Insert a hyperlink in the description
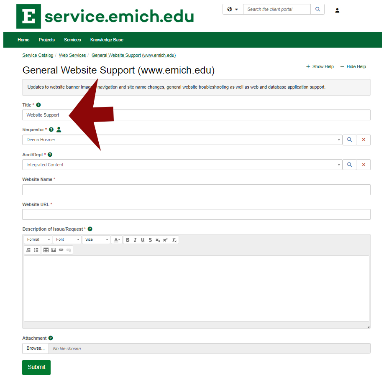The image size is (384, 379). (x=61, y=250)
